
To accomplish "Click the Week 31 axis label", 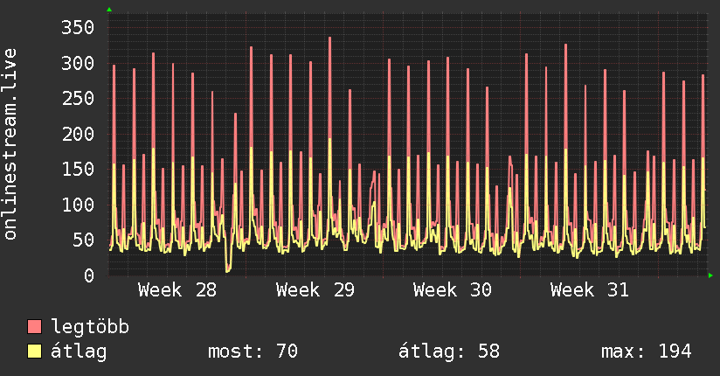I will point(590,290).
